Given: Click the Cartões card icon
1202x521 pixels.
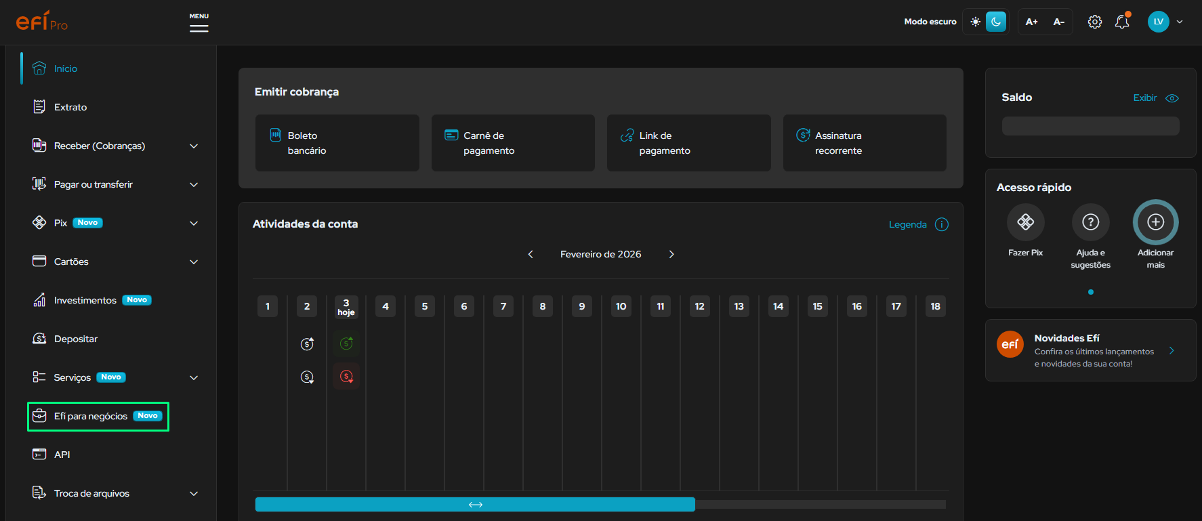Looking at the screenshot, I should [39, 262].
